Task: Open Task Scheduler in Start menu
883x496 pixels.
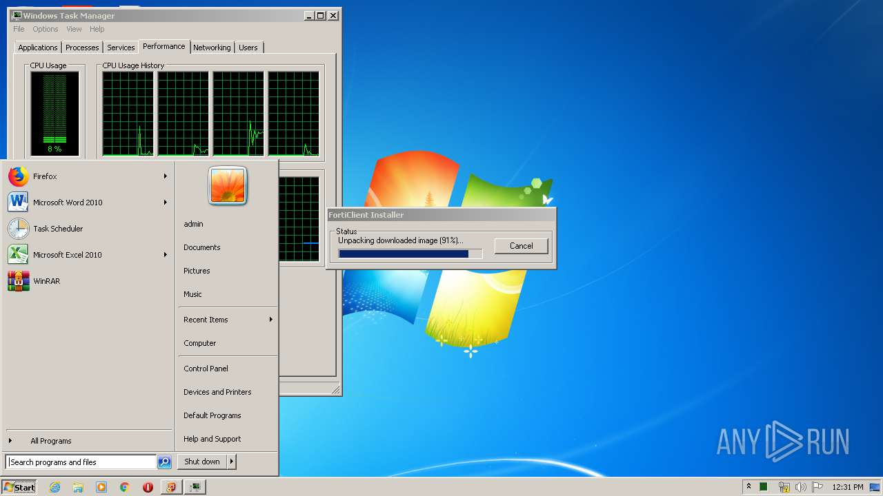Action: [88, 229]
